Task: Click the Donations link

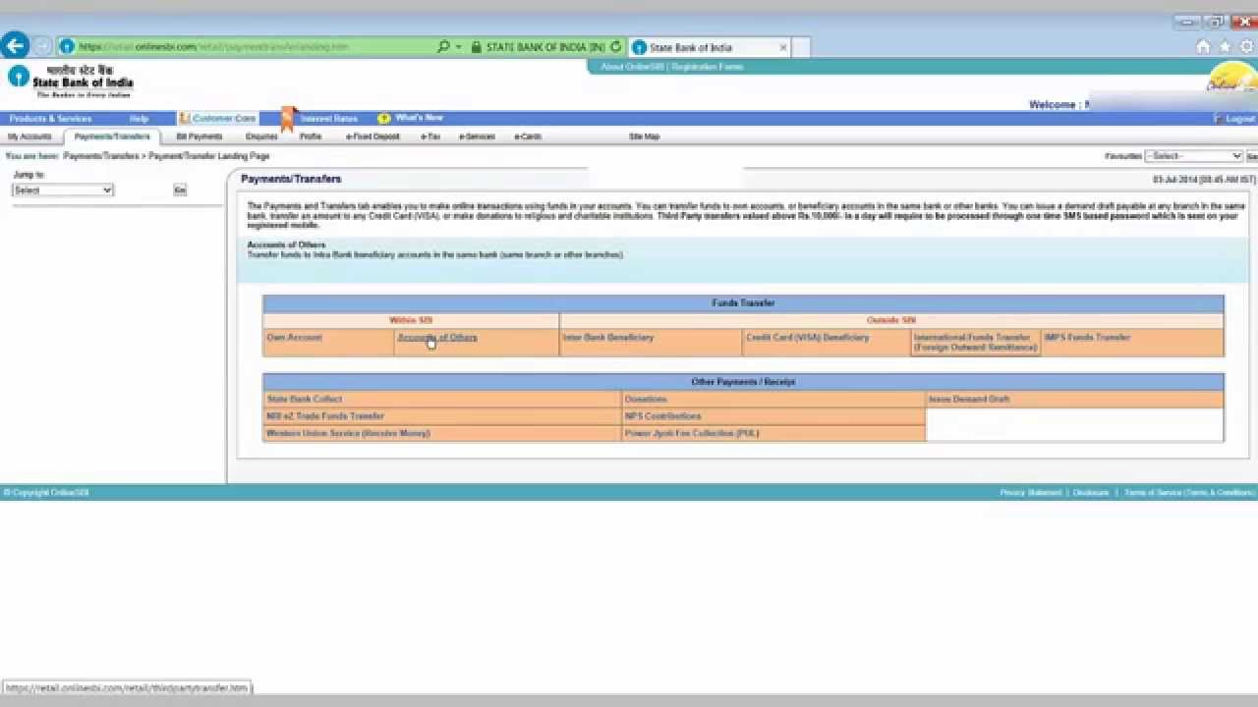Action: point(646,400)
